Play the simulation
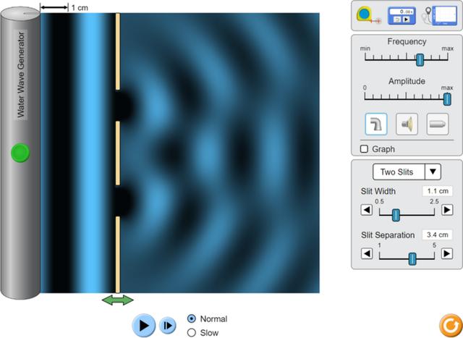Image resolution: width=463 pixels, height=338 pixels. point(143,326)
